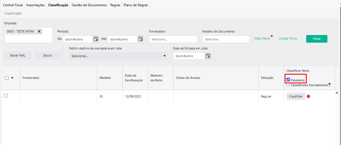Switch to the Gestão de Documentos tab
This screenshot has width=341, height=145.
(89, 5)
